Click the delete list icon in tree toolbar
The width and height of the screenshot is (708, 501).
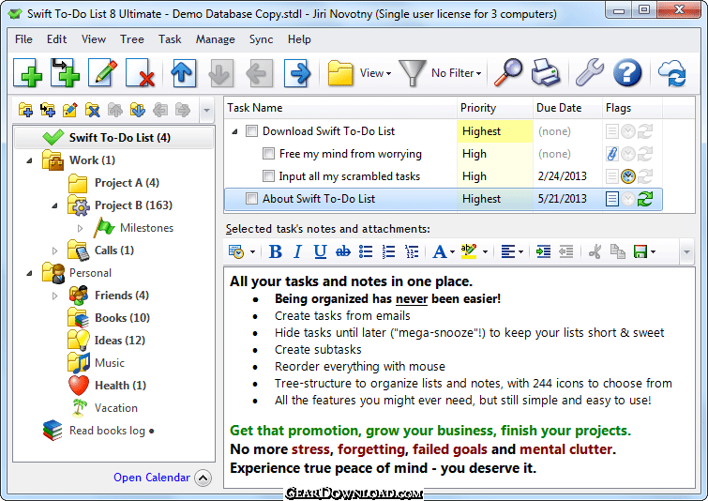[x=93, y=110]
